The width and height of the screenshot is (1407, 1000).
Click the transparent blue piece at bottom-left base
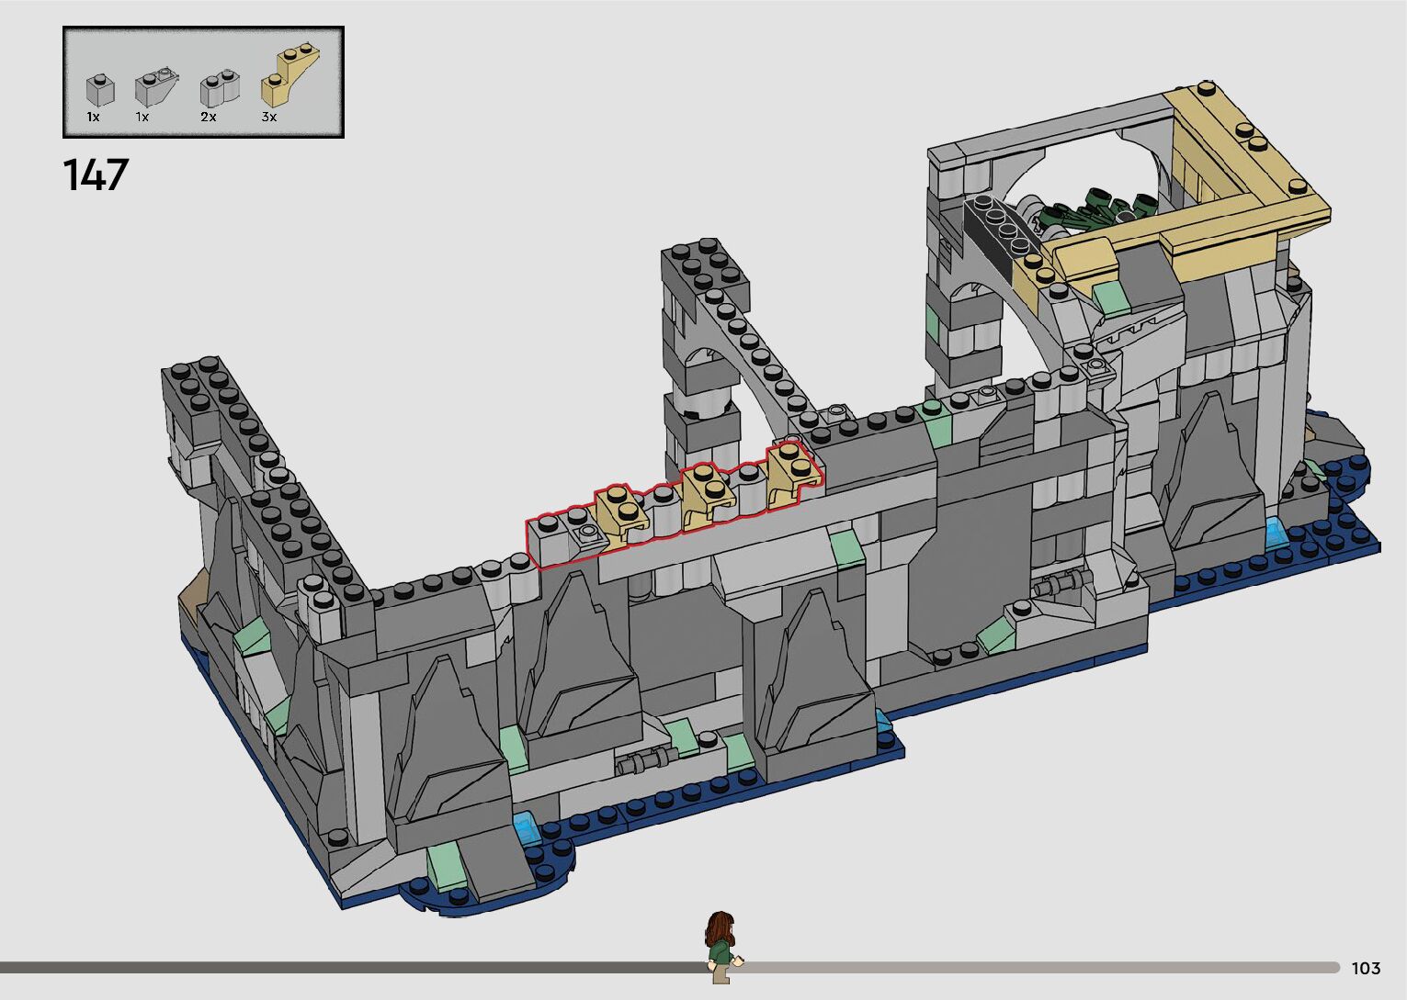(526, 825)
